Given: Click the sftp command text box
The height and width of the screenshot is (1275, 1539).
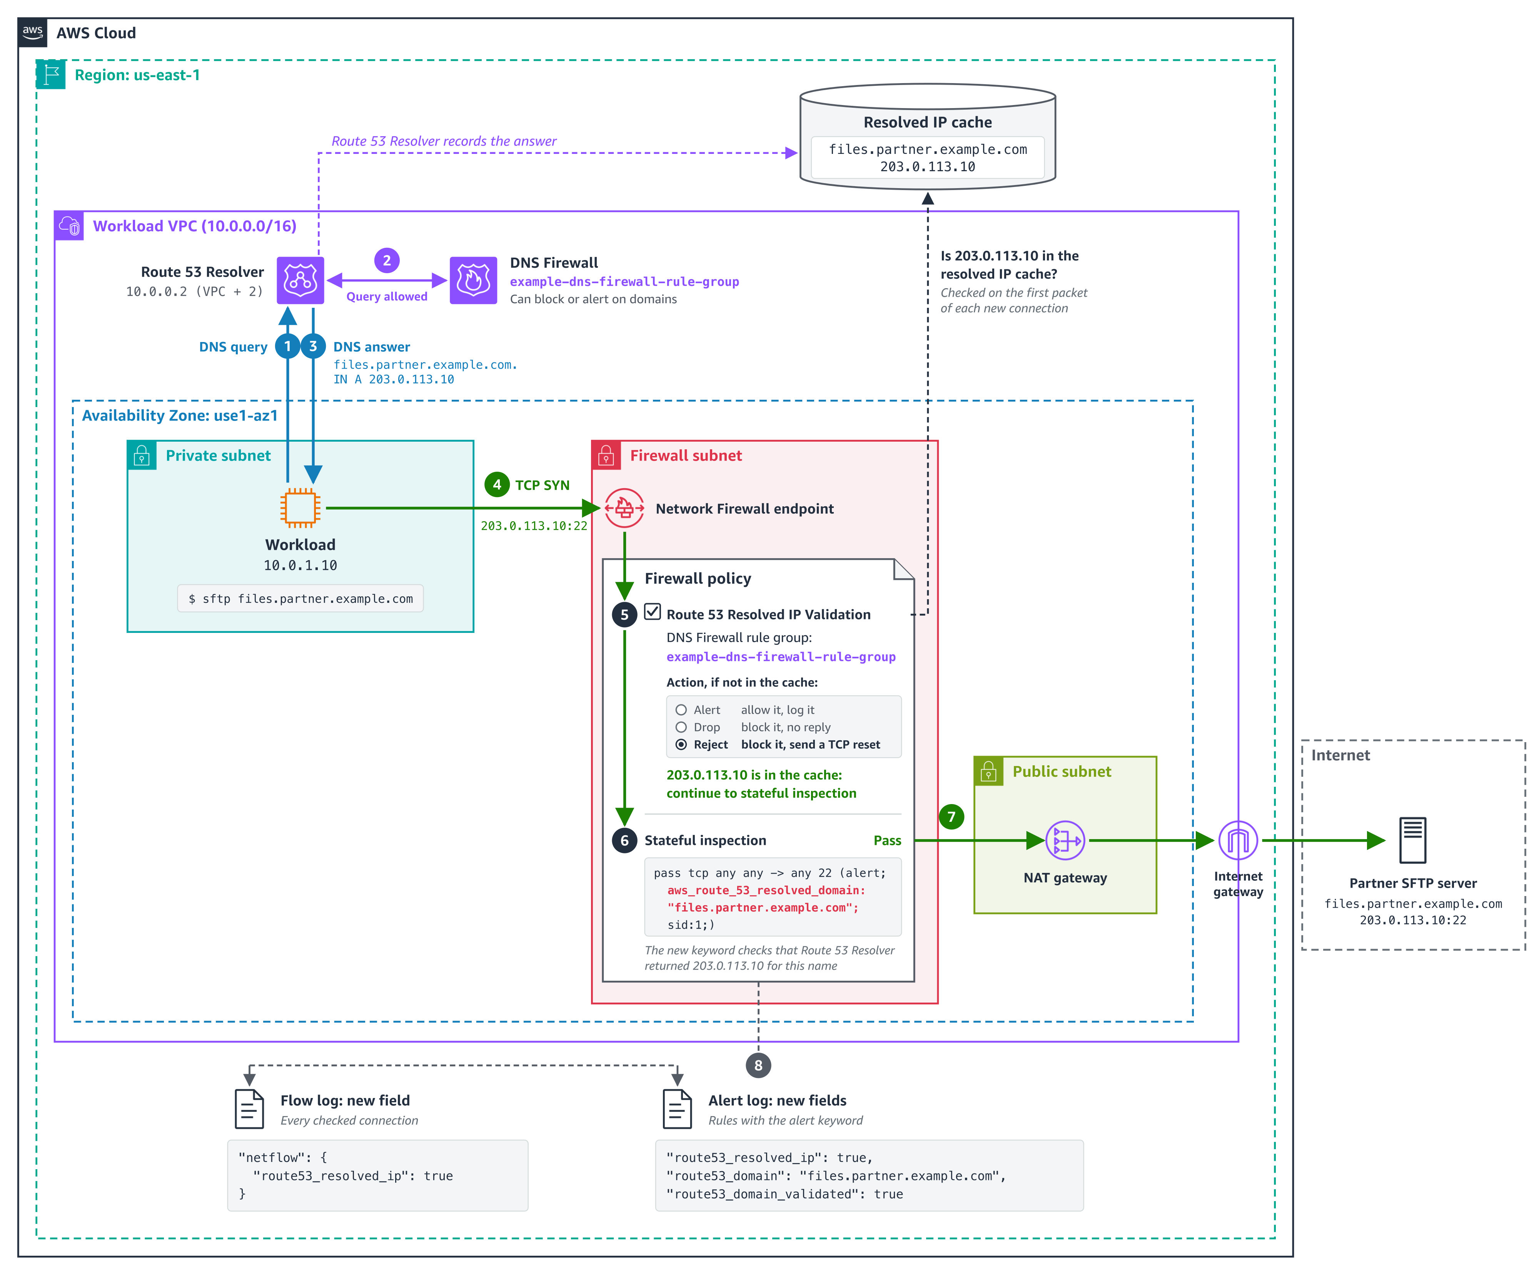Looking at the screenshot, I should point(300,599).
